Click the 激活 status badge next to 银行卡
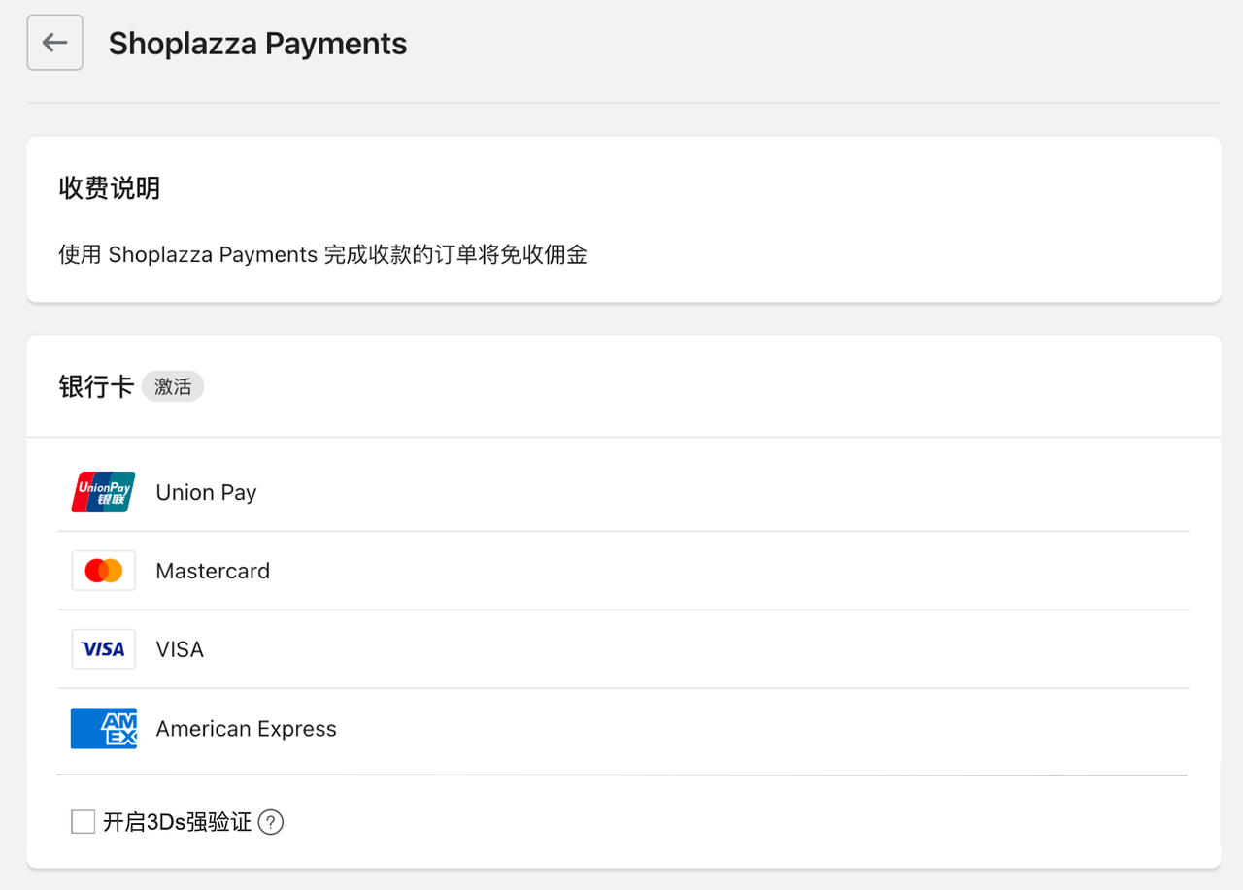The width and height of the screenshot is (1243, 890). [173, 386]
